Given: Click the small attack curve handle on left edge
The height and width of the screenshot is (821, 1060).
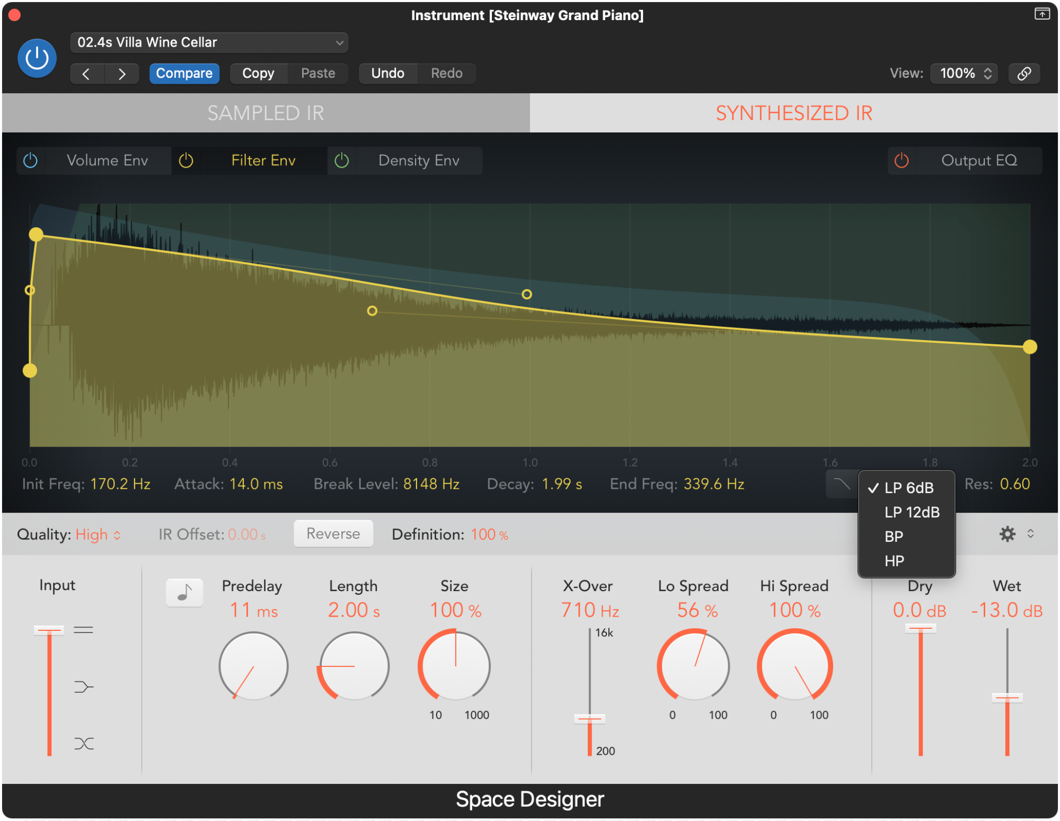Looking at the screenshot, I should (x=30, y=290).
